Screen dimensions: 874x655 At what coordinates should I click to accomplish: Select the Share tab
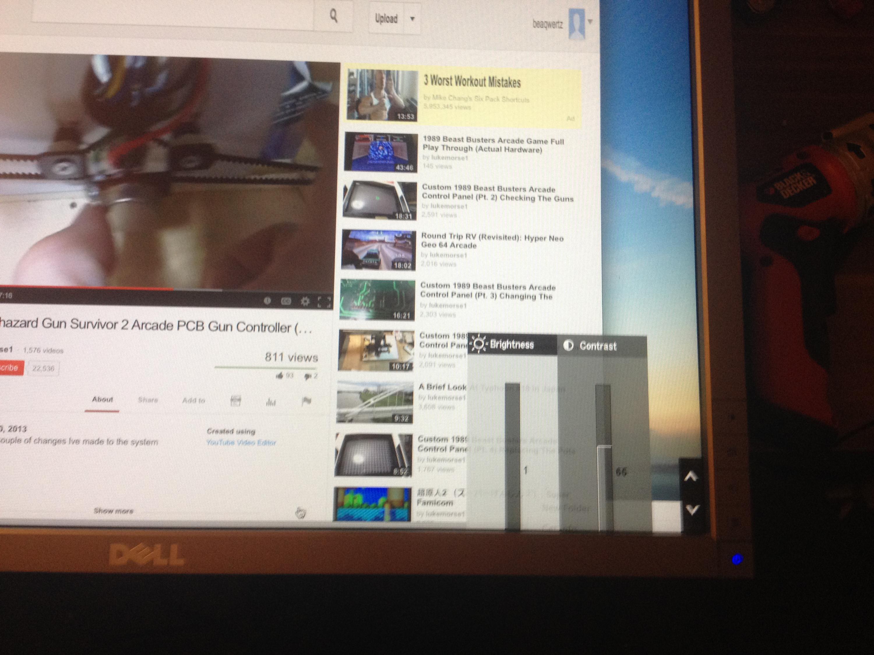(148, 400)
